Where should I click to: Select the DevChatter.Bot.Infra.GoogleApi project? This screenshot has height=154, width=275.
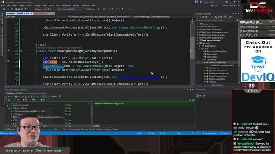[215, 33]
